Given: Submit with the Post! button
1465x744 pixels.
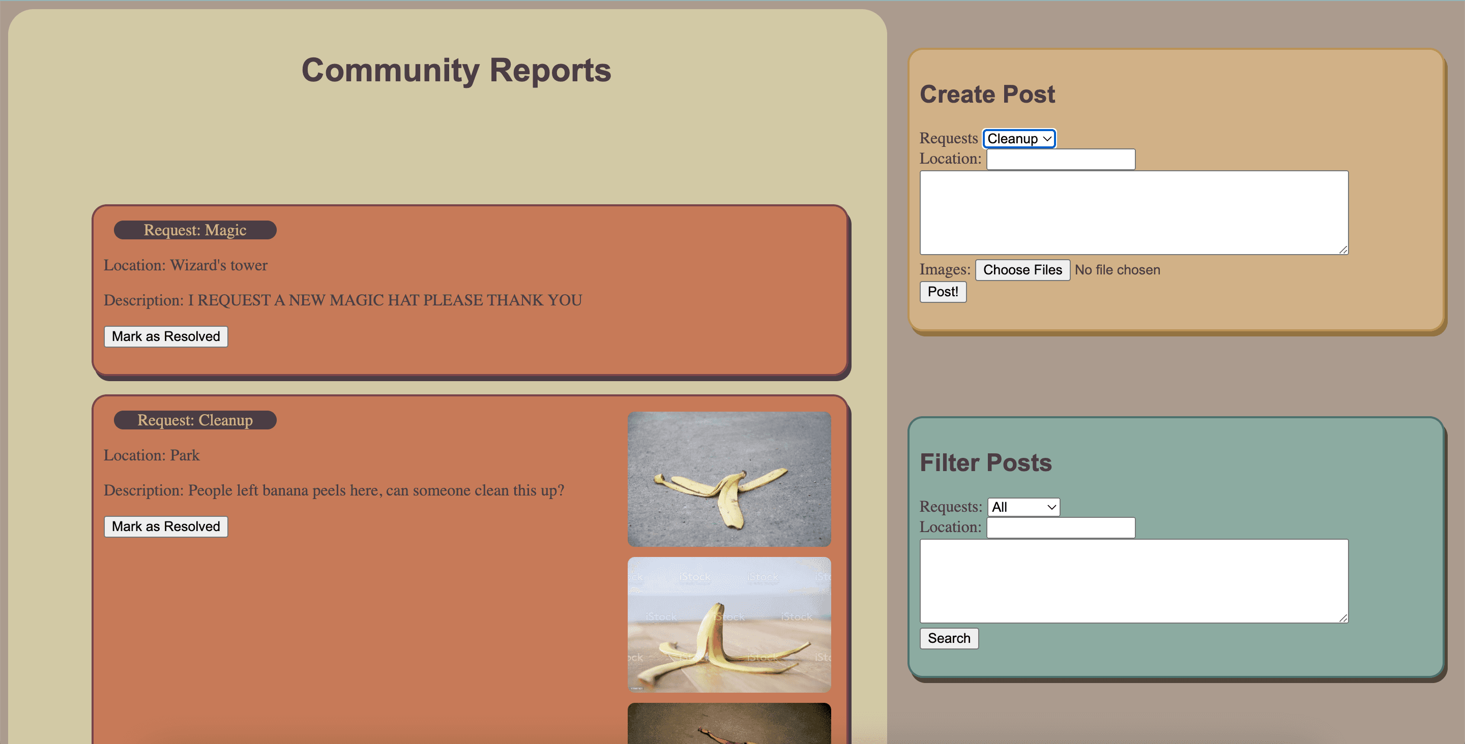Looking at the screenshot, I should 943,292.
